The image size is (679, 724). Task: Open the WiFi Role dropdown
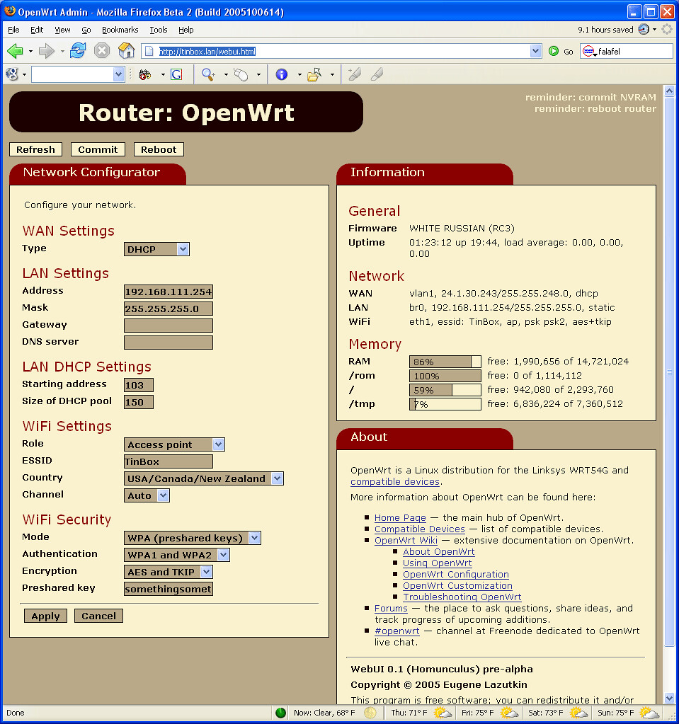(x=174, y=444)
